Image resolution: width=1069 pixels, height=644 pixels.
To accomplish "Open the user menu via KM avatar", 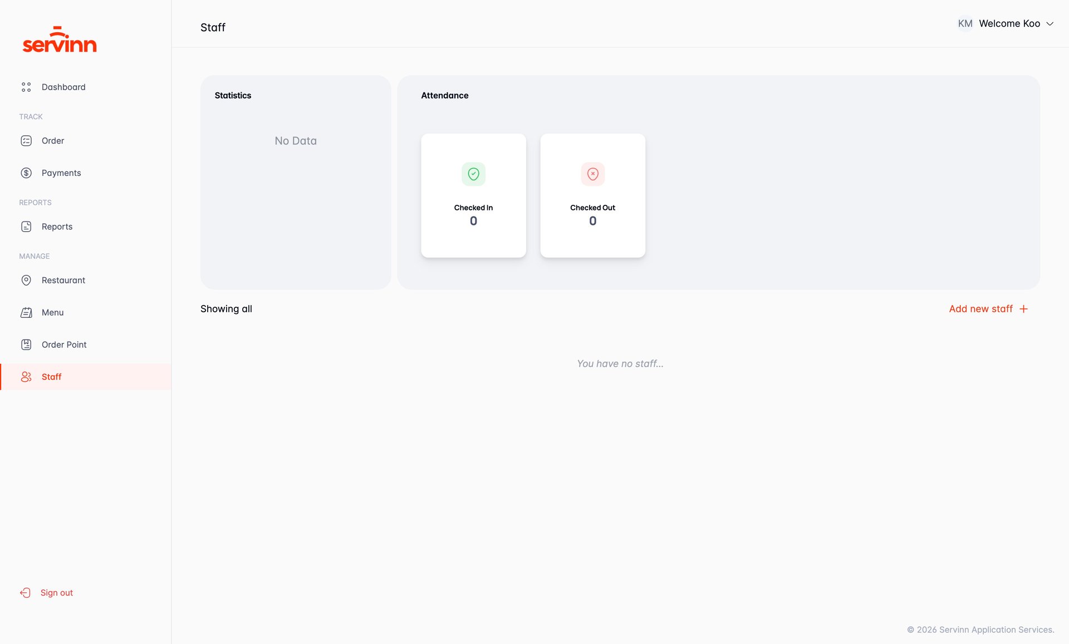I will click(965, 24).
